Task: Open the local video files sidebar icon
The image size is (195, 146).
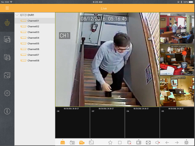Action: [7, 57]
